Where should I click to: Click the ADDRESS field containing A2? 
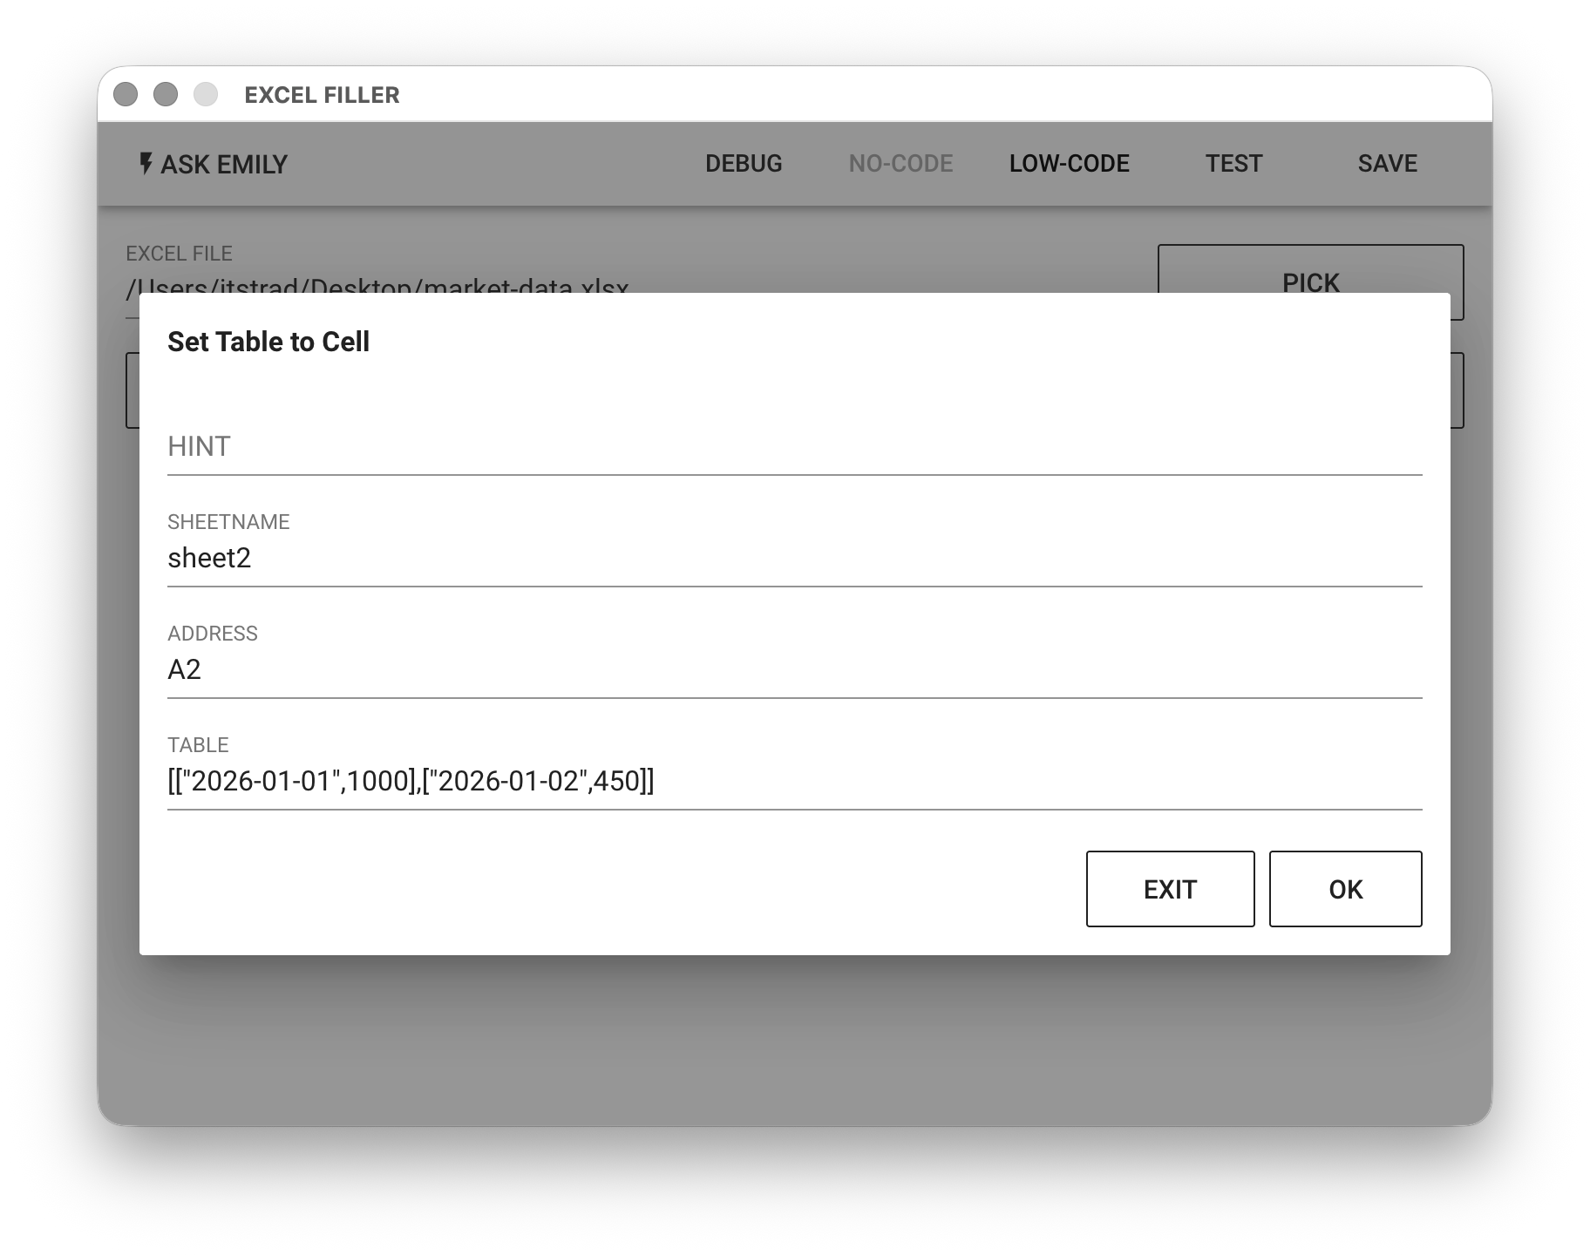pos(793,670)
